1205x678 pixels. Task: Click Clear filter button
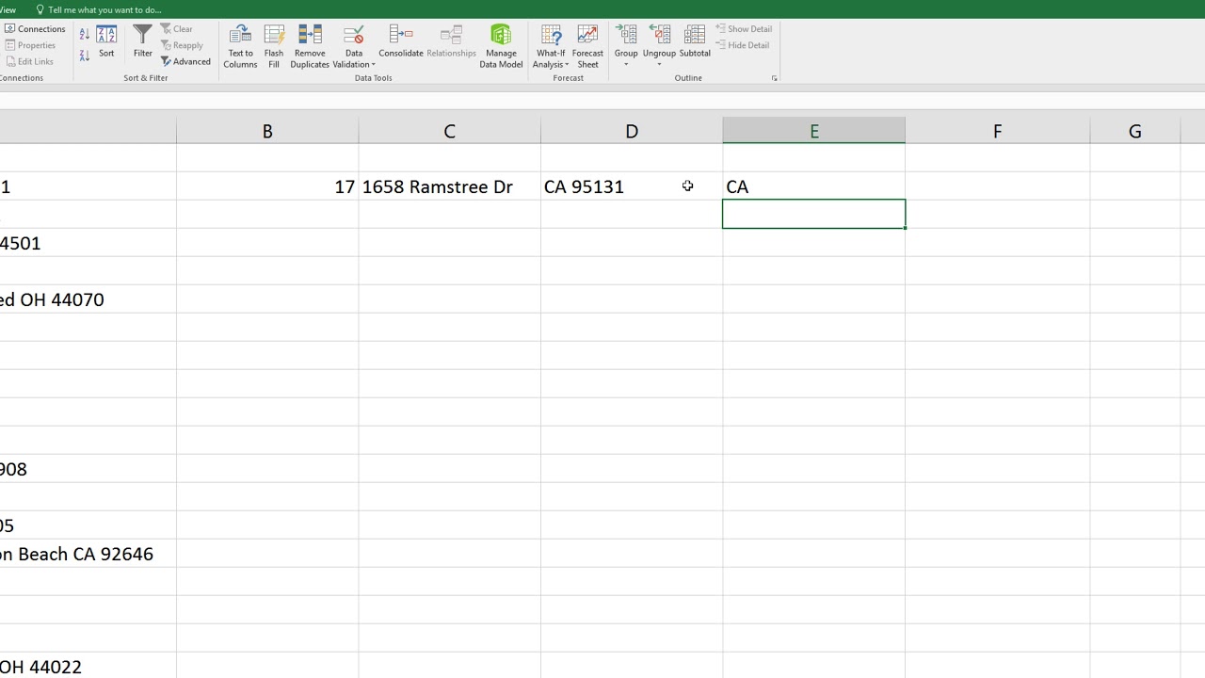pyautogui.click(x=176, y=29)
